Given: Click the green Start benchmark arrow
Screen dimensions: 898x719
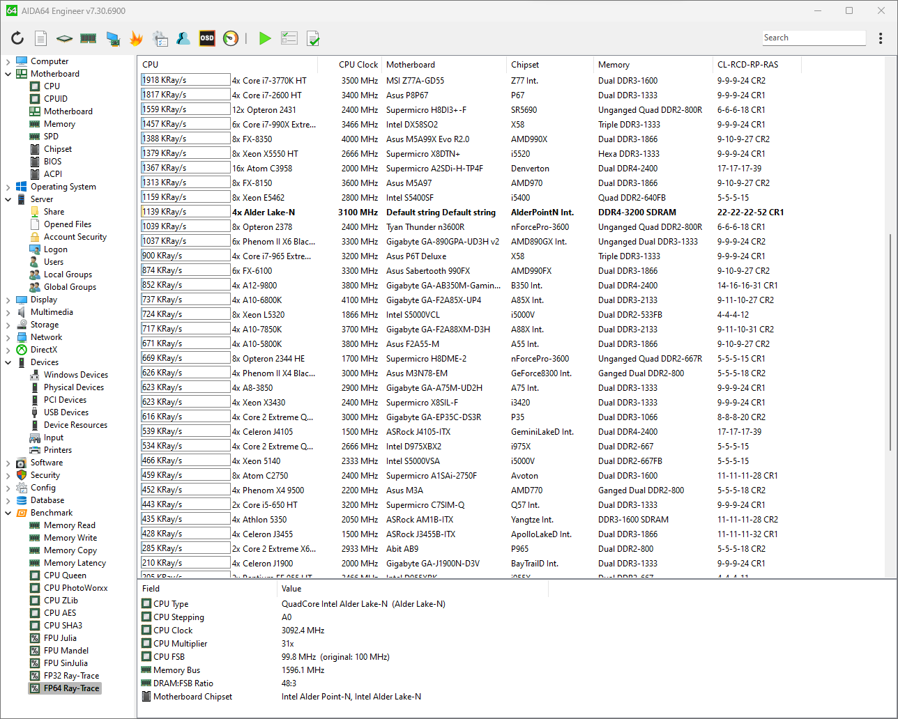Looking at the screenshot, I should point(265,38).
